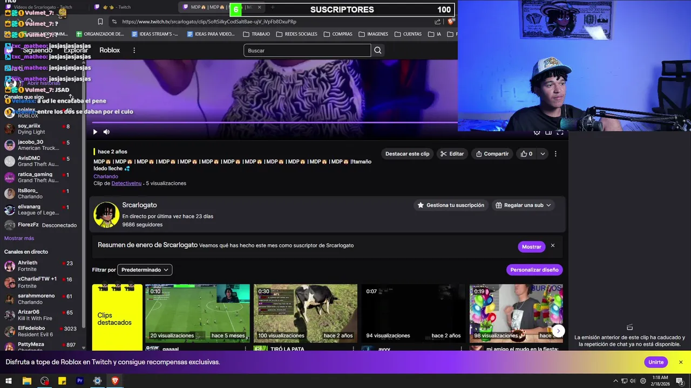The height and width of the screenshot is (388, 691).
Task: Click the Buscar search field
Action: (x=307, y=51)
